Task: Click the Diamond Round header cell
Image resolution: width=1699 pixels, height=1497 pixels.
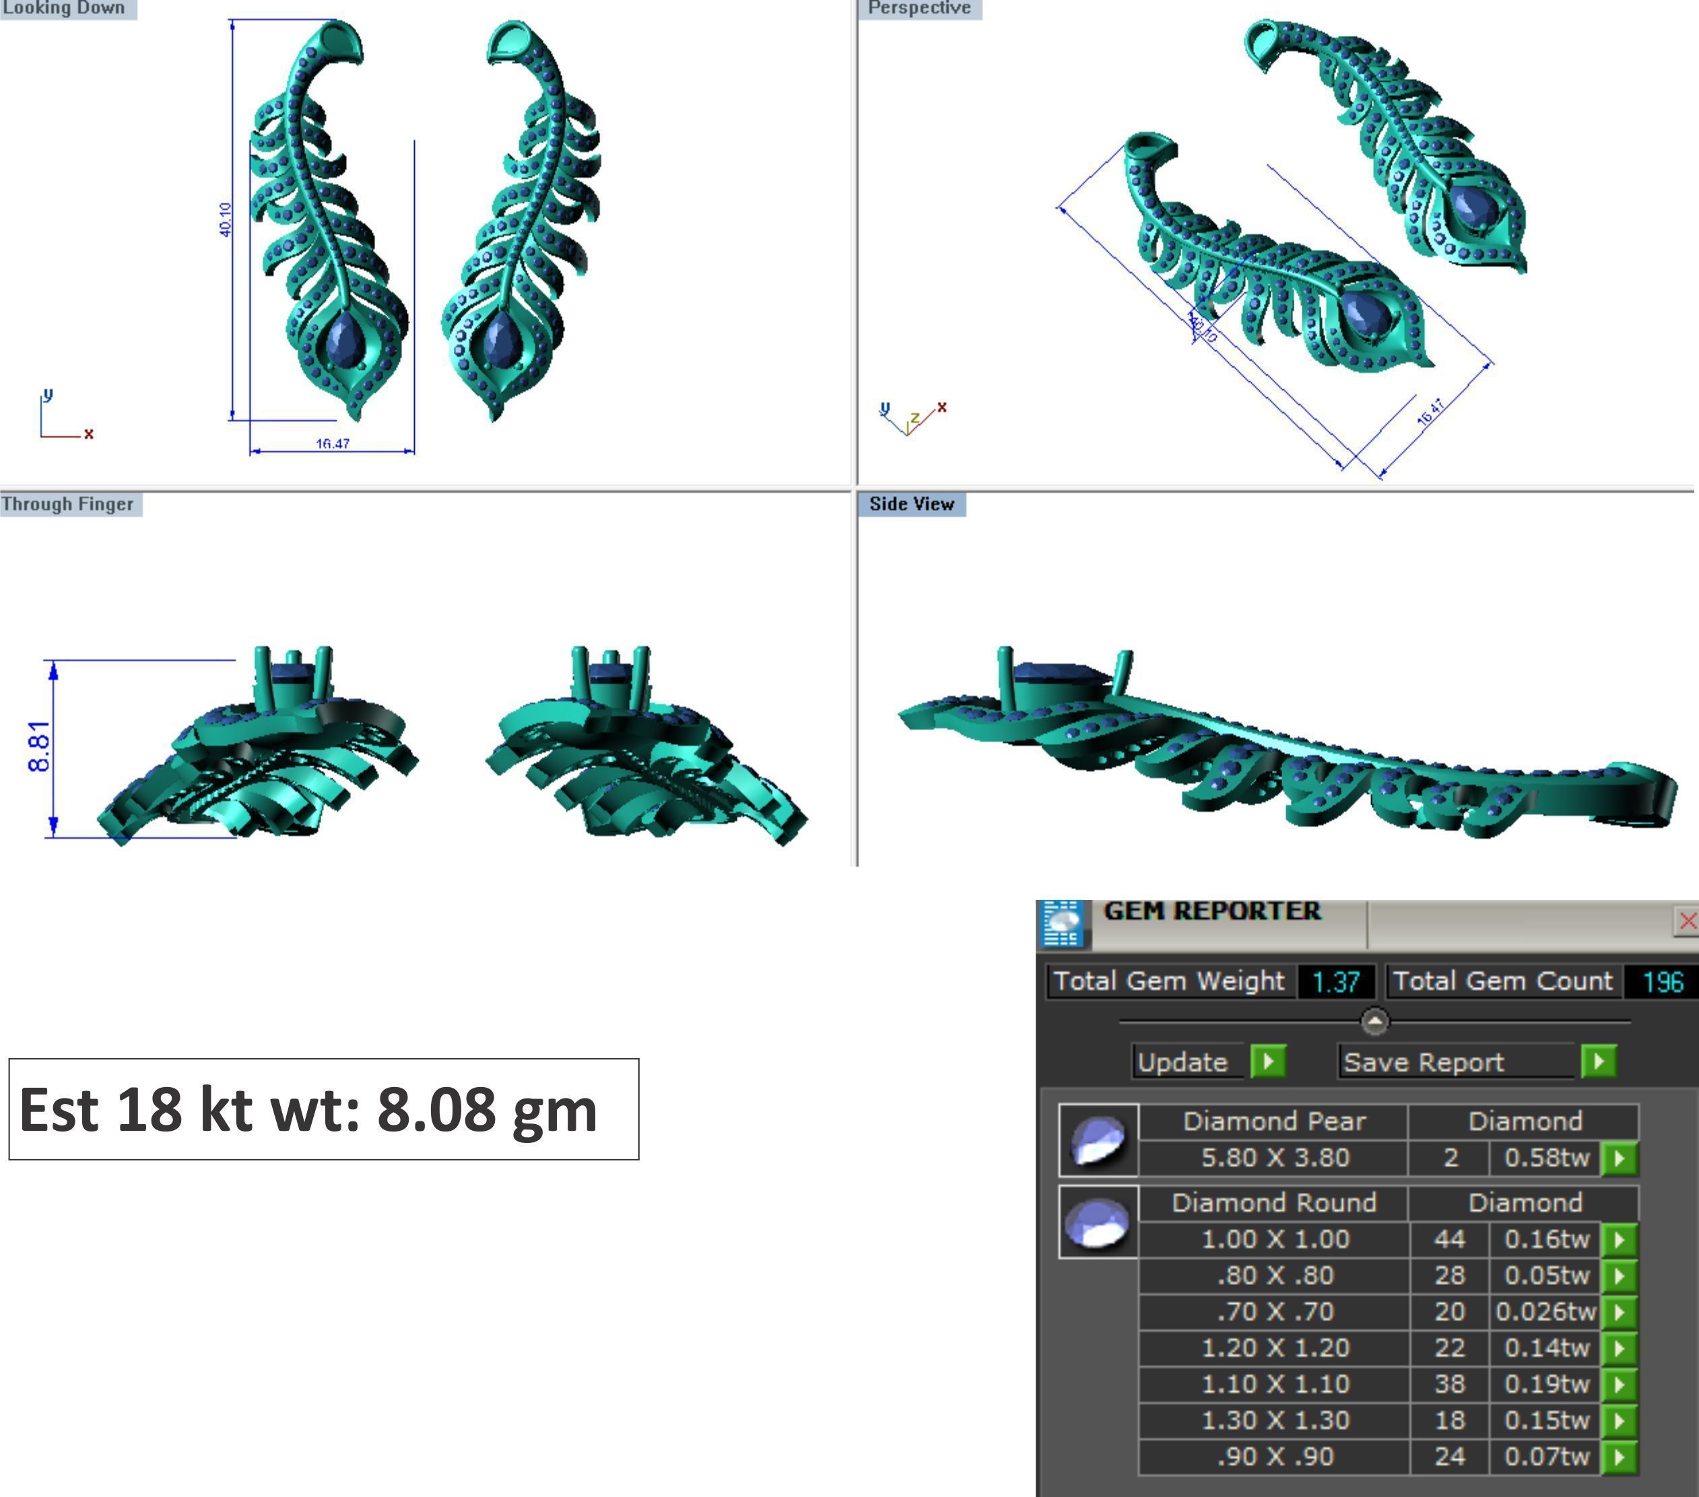Action: coord(1274,1203)
